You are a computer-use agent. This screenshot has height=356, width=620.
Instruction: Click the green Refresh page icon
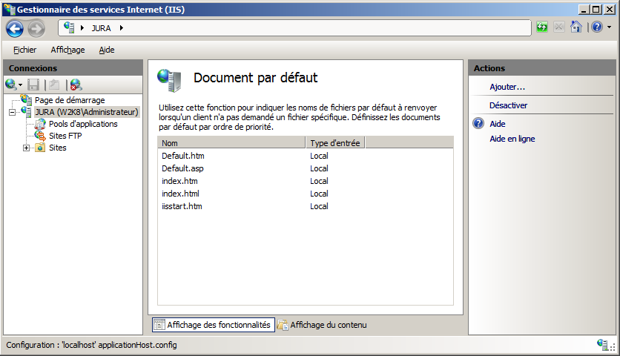543,27
